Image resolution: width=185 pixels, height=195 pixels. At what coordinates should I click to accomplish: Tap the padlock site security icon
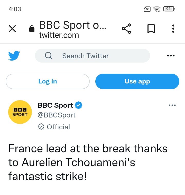point(32,29)
